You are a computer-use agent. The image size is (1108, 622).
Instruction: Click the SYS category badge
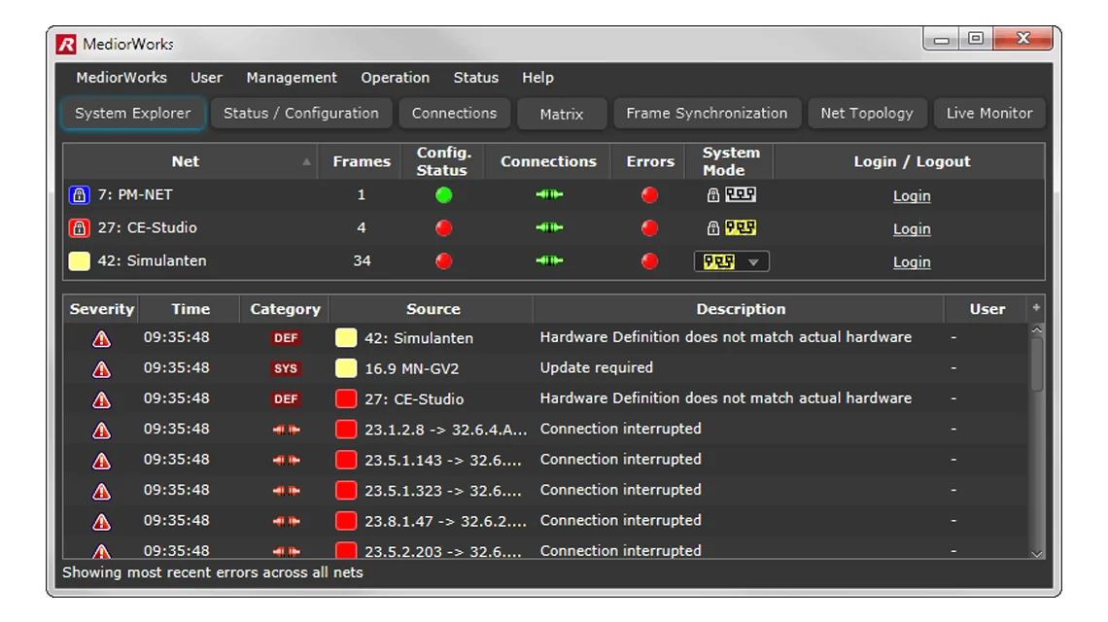(x=286, y=368)
